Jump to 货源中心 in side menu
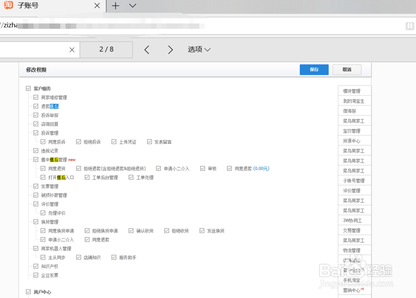The width and height of the screenshot is (416, 298). click(354, 141)
